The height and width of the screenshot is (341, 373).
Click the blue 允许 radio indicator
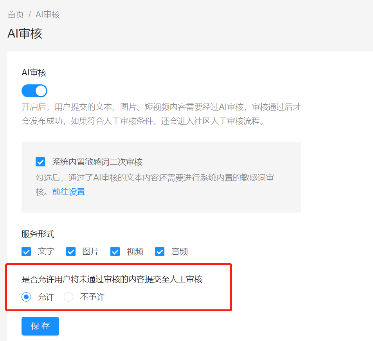point(26,297)
